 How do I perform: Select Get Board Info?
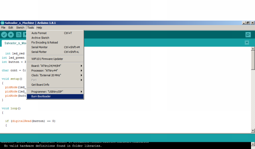55,85
